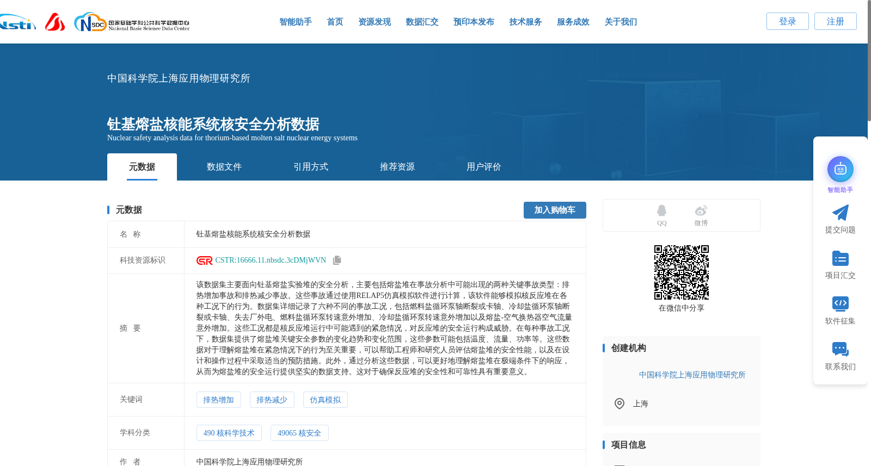
Task: Click the CSTR red logo icon
Action: click(x=204, y=260)
